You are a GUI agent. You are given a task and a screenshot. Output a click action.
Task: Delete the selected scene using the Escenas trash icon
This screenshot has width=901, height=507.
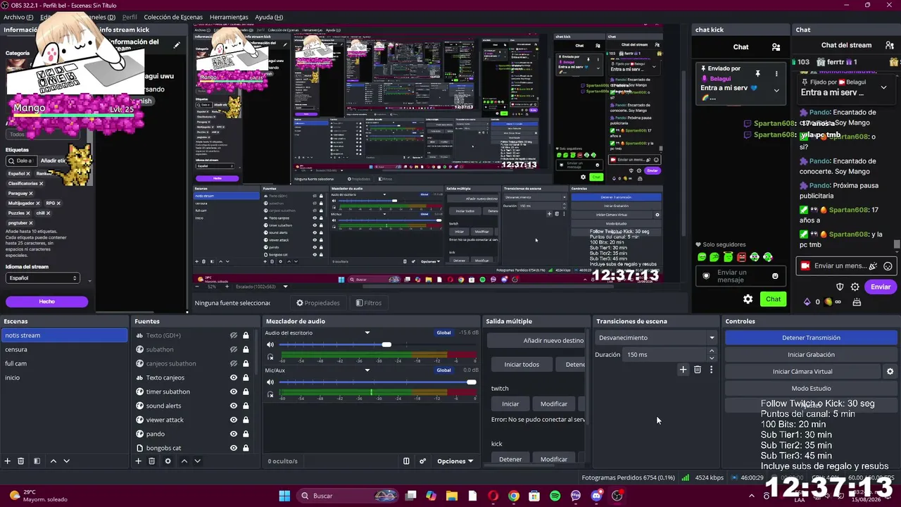tap(21, 461)
